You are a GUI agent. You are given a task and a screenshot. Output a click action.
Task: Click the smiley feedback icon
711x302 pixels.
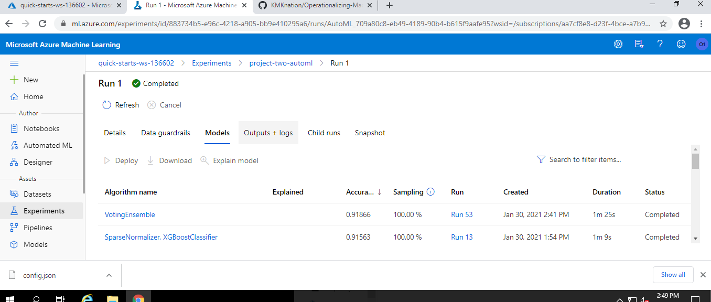[681, 45]
